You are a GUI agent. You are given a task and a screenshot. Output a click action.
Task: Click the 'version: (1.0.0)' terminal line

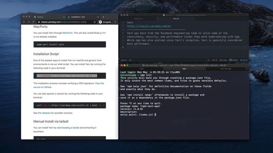(x=132, y=109)
